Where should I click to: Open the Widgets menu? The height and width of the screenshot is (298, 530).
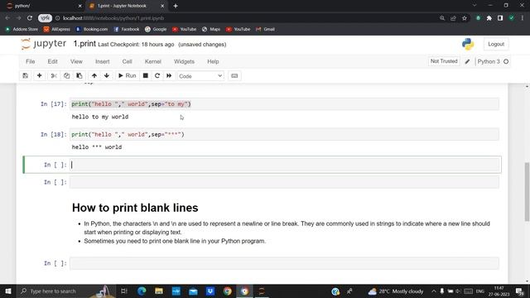[184, 61]
